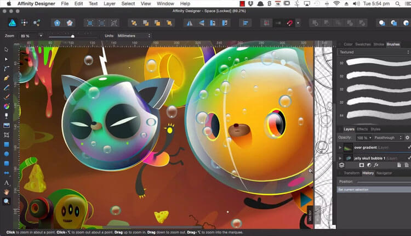The image size is (411, 236).
Task: Select the Fill gradient tool
Action: 6,106
